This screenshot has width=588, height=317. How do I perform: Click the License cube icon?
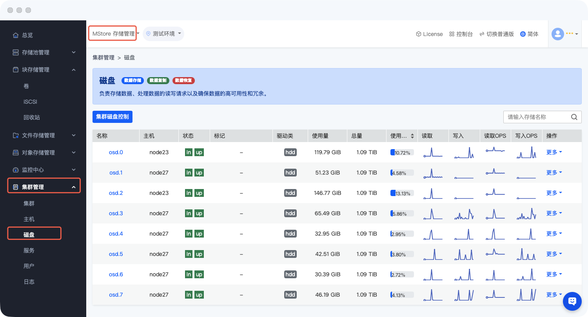pos(419,34)
